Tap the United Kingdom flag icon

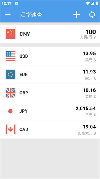point(11,93)
